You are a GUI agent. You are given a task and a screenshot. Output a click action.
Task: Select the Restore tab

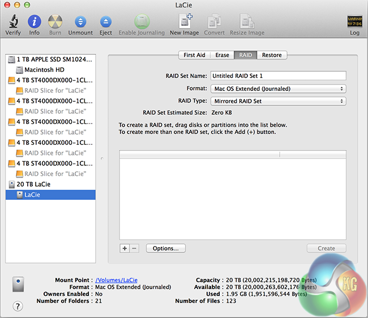coord(272,55)
